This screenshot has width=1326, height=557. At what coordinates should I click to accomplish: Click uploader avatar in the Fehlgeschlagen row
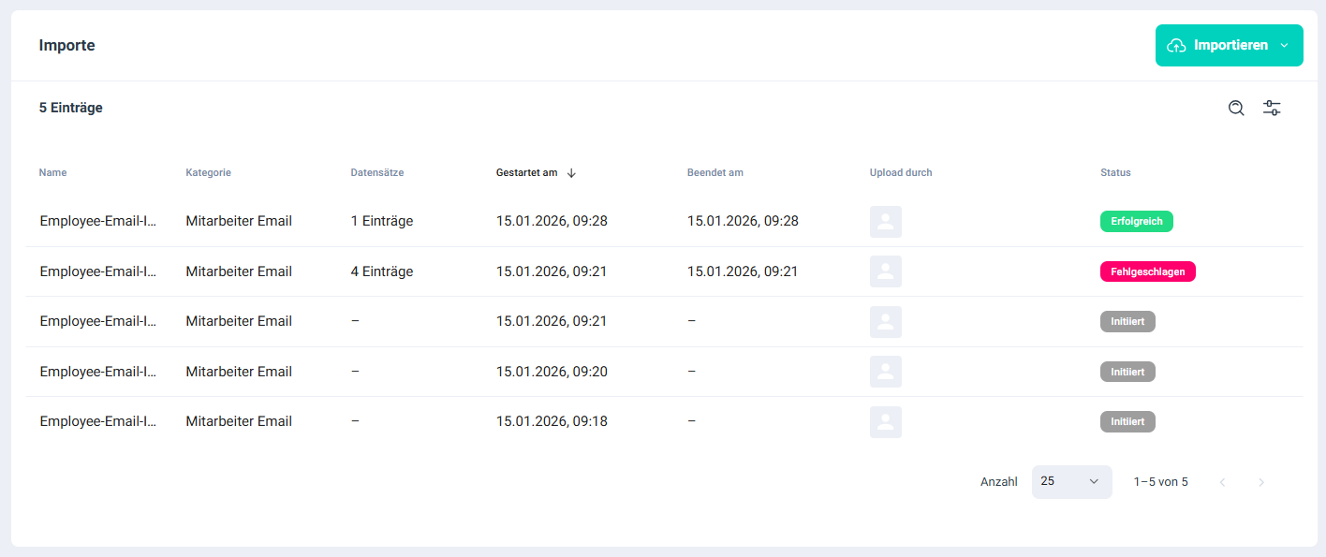click(885, 271)
